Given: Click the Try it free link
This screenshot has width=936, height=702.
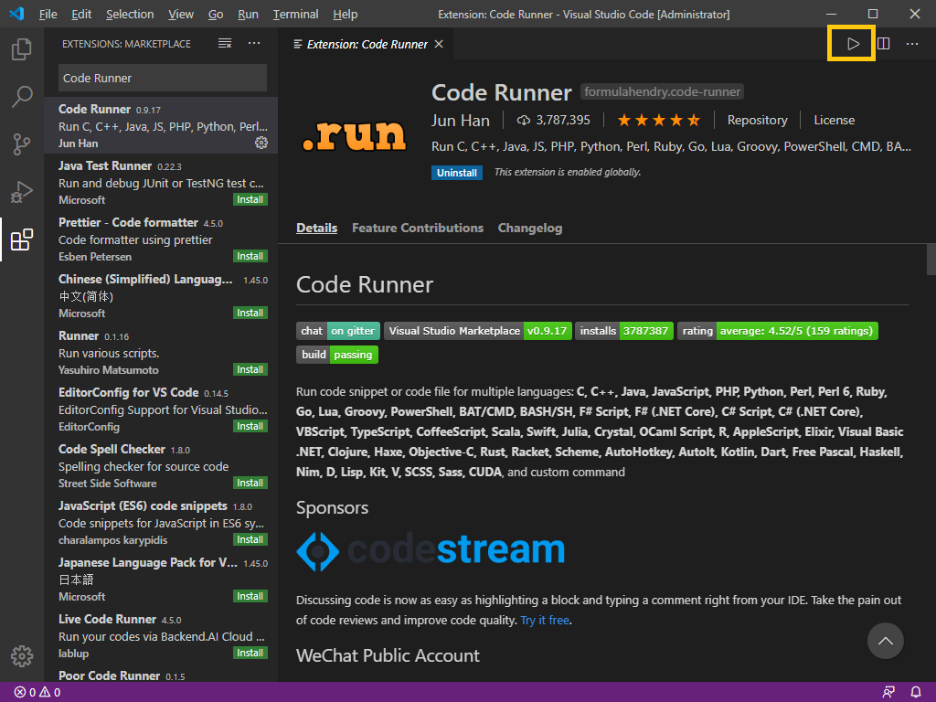Looking at the screenshot, I should click(545, 621).
